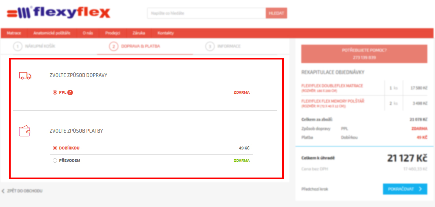Click the Převodem option label
Viewport: 435px width, 207px height.
pos(70,160)
